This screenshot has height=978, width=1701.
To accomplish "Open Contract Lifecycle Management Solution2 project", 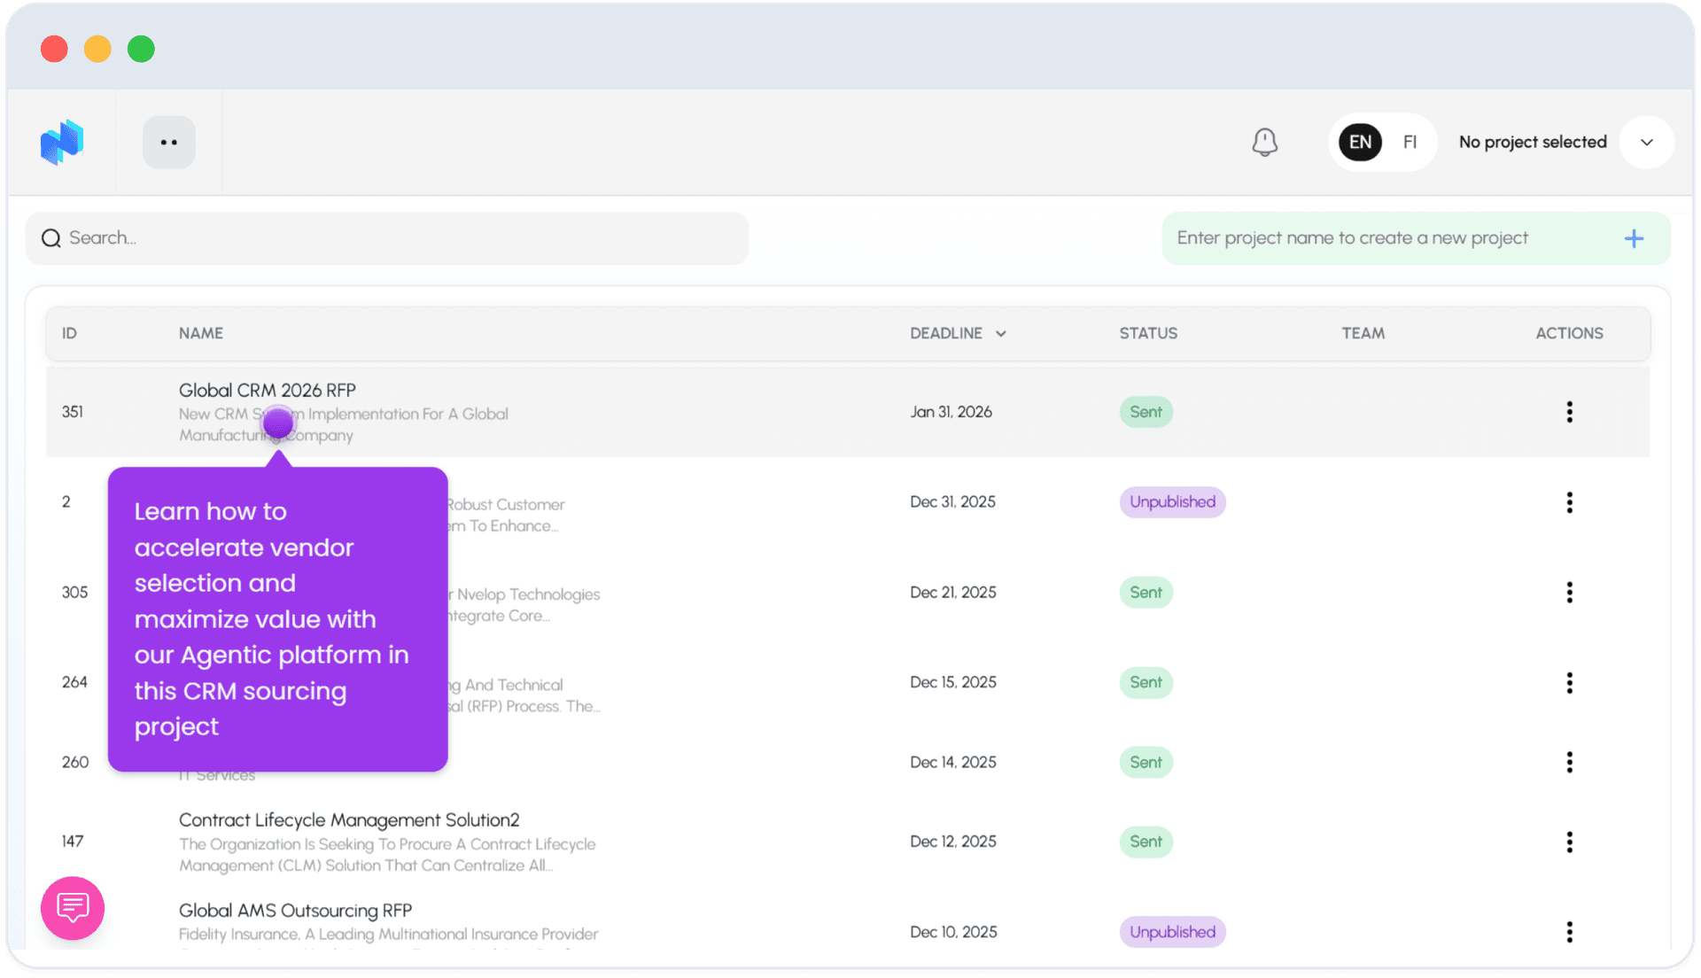I will (x=349, y=820).
